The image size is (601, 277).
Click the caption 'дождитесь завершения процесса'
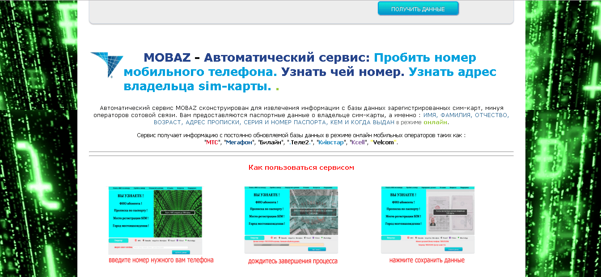[292, 261]
